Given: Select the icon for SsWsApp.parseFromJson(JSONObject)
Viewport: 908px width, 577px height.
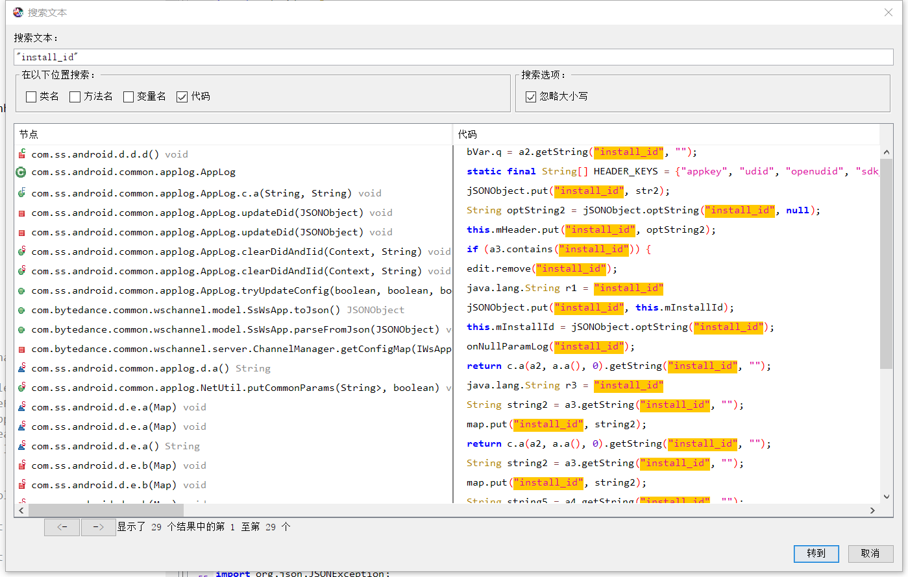Looking at the screenshot, I should [x=21, y=329].
